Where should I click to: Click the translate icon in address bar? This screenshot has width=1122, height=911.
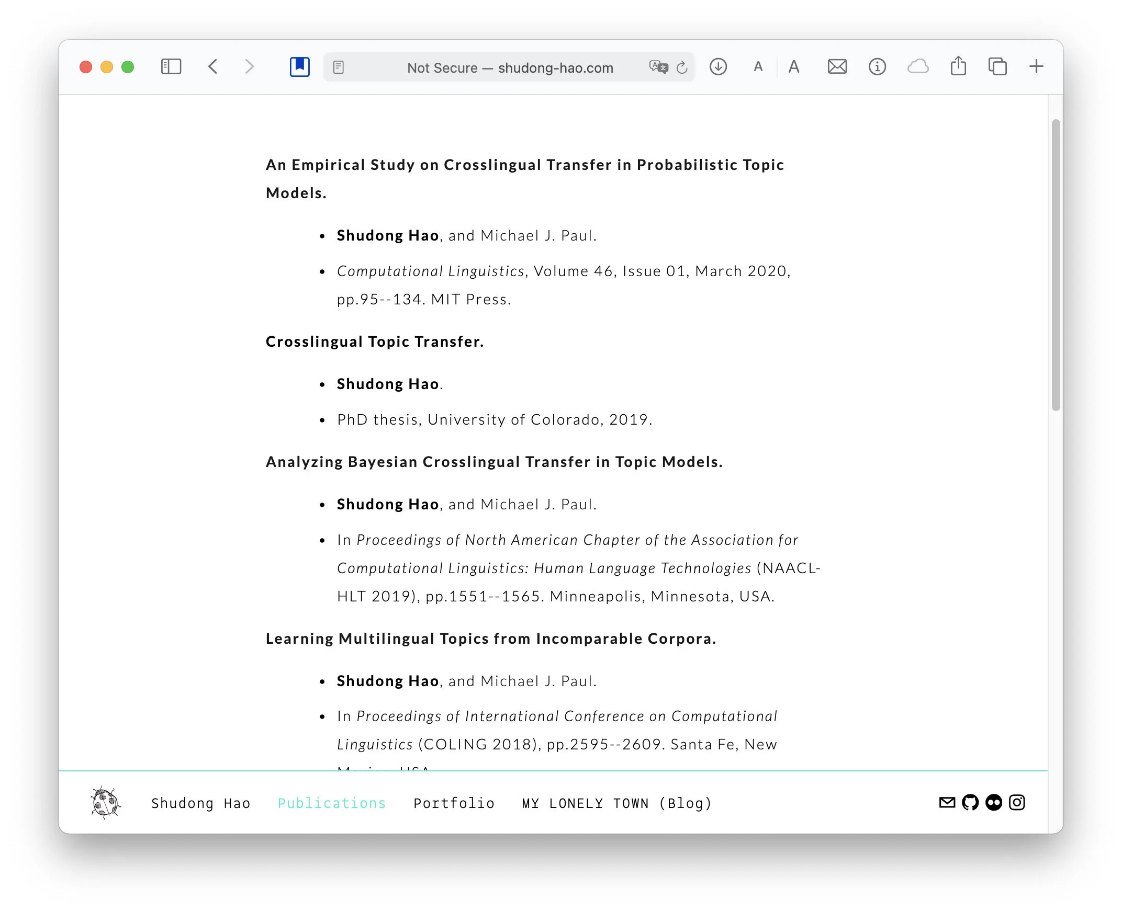[x=658, y=67]
